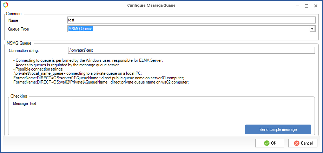Click the Name label in Common group
This screenshot has height=153, width=323.
13,20
